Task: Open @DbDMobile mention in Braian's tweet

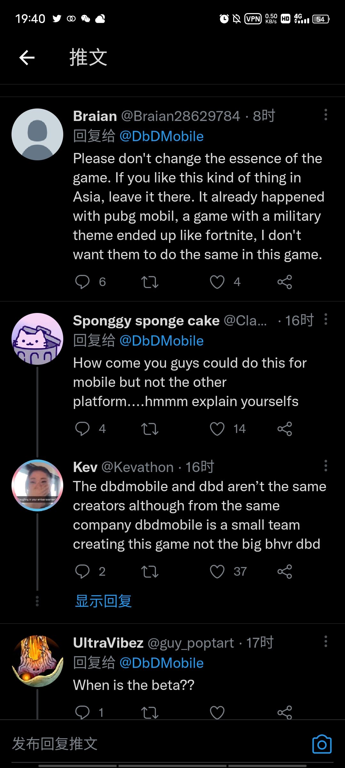Action: (161, 136)
